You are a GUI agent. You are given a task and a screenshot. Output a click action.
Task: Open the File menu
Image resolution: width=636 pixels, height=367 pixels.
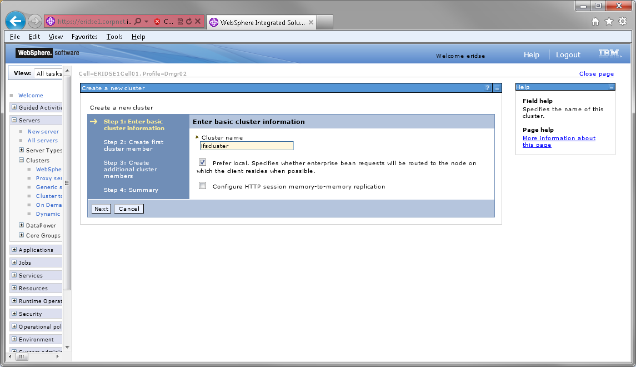coord(15,37)
